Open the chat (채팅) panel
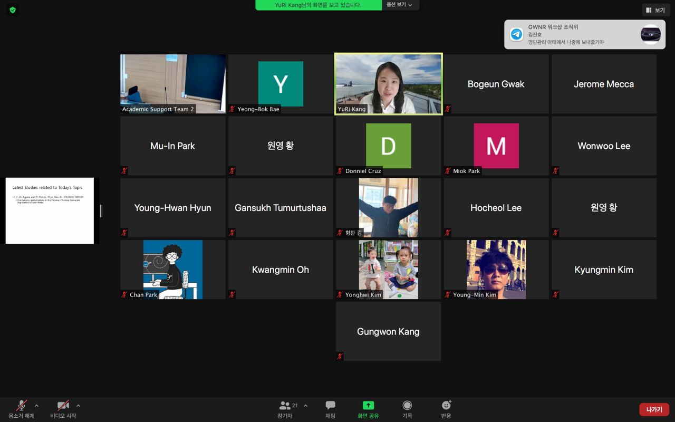675x422 pixels. pyautogui.click(x=330, y=406)
